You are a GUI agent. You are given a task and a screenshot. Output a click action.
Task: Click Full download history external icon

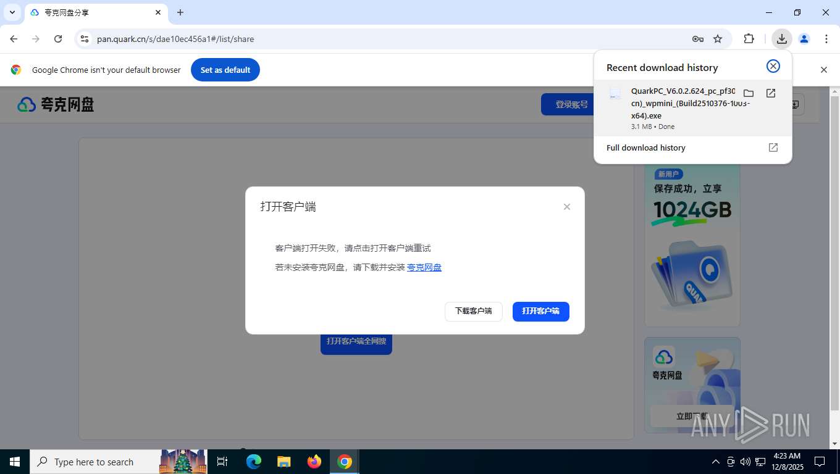[773, 148]
